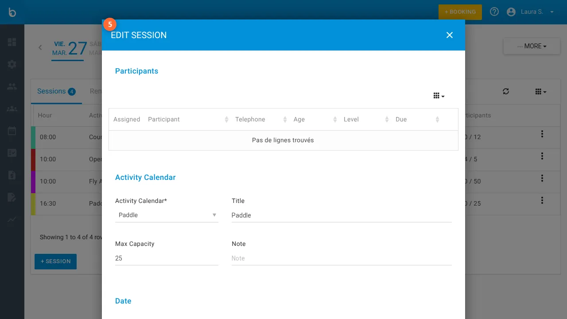Click the + SESSION button
This screenshot has height=319, width=567.
[x=55, y=261]
